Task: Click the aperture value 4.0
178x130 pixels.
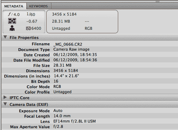Action: click(x=16, y=15)
